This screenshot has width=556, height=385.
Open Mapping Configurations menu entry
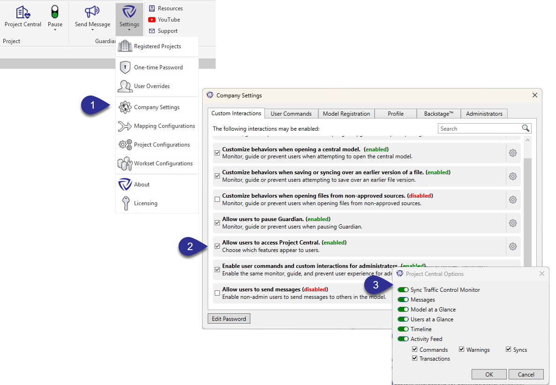click(x=157, y=126)
